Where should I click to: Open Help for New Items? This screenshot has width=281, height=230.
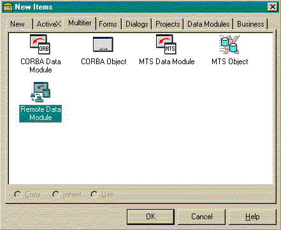pyautogui.click(x=252, y=217)
